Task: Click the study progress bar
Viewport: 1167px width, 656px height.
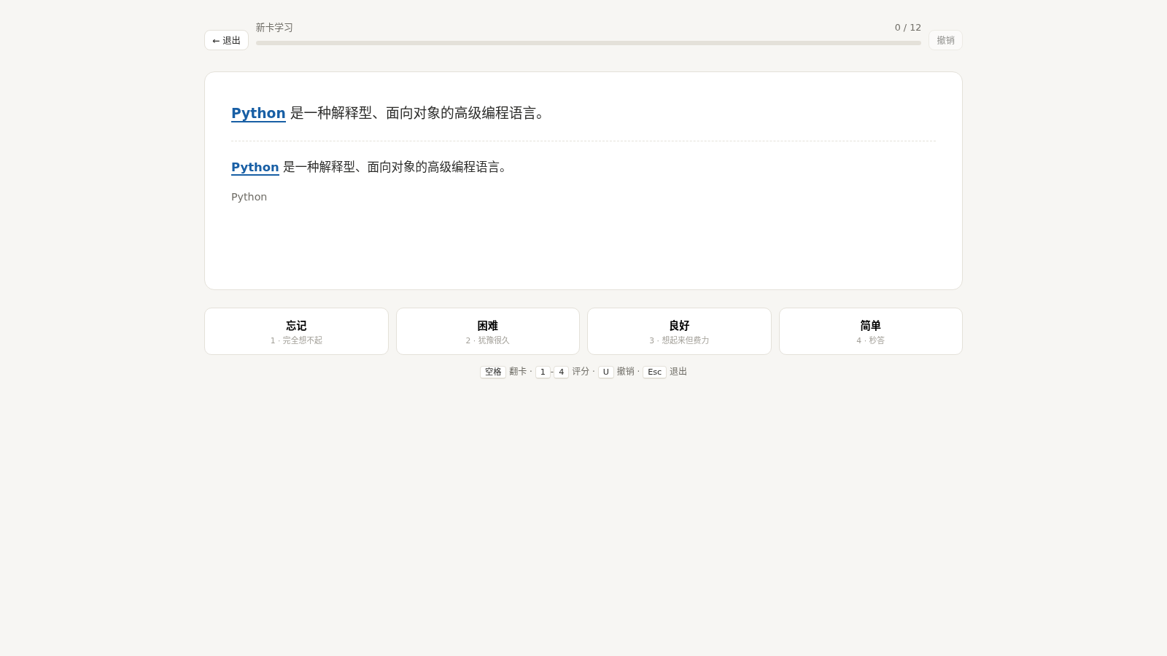Action: pyautogui.click(x=589, y=43)
